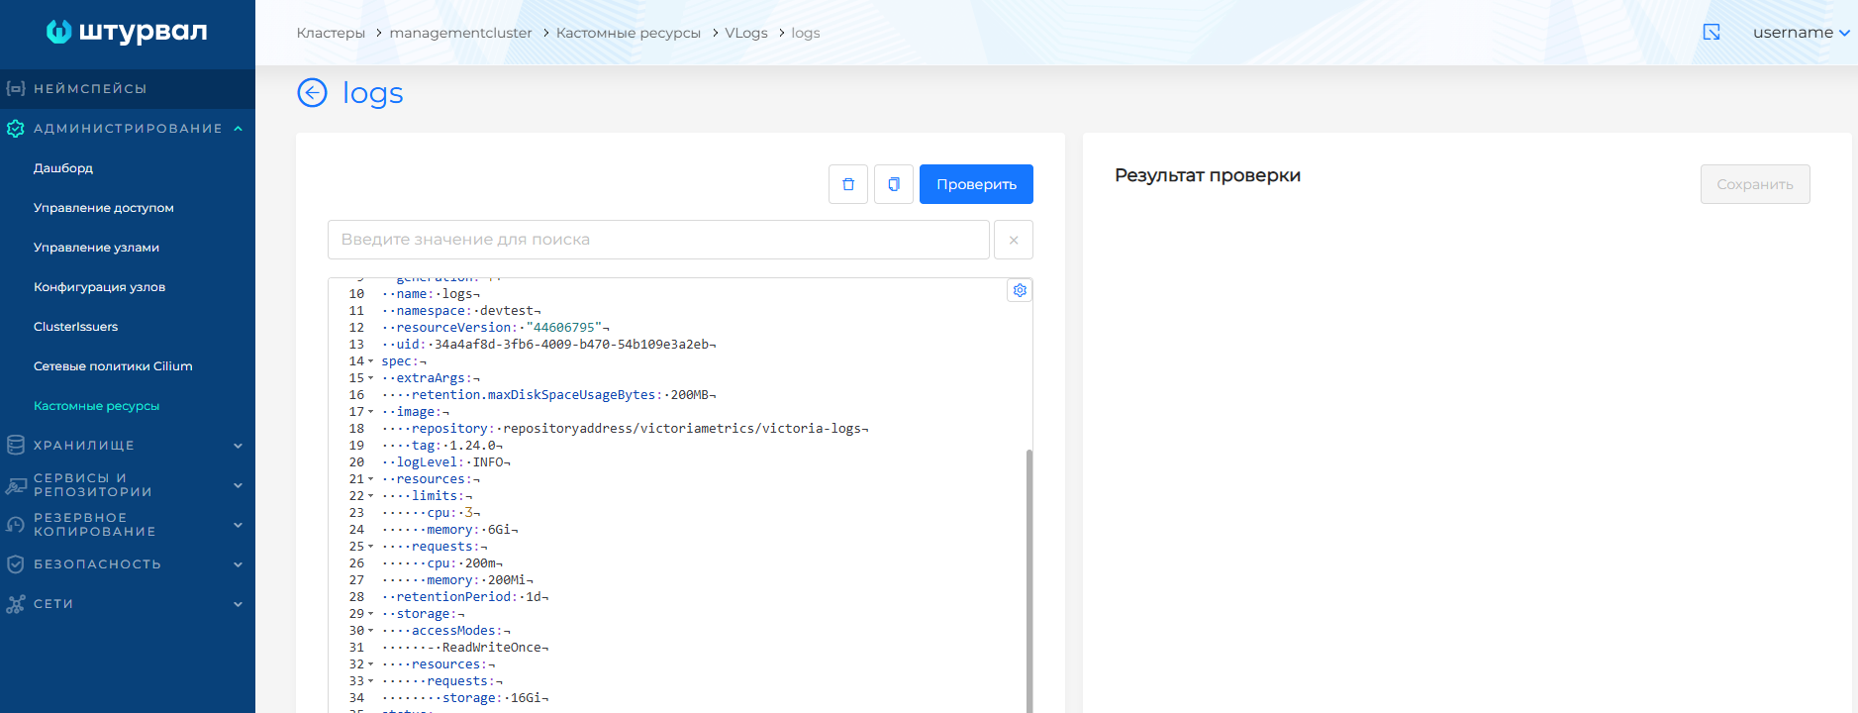The height and width of the screenshot is (713, 1858).
Task: Expand the Хранилище sidebar section
Action: [239, 446]
